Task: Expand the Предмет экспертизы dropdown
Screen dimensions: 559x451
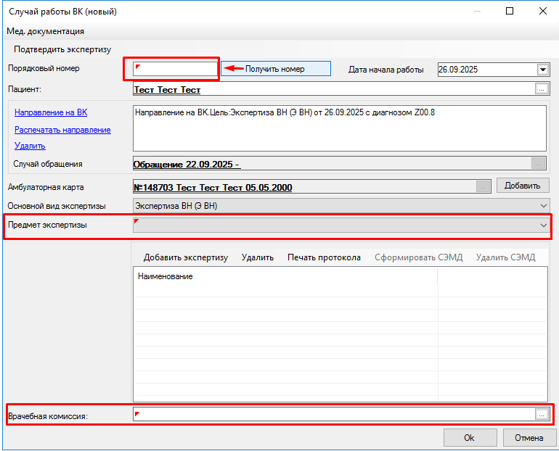Action: (544, 225)
